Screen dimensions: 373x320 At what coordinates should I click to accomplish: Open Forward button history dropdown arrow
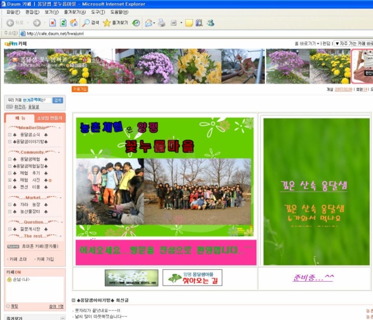tap(45, 23)
